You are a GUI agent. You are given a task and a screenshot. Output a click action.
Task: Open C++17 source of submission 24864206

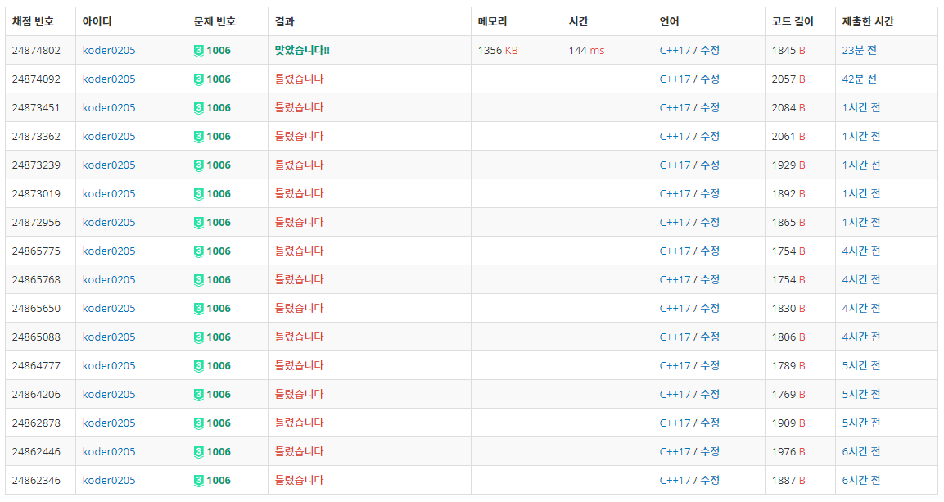point(675,394)
